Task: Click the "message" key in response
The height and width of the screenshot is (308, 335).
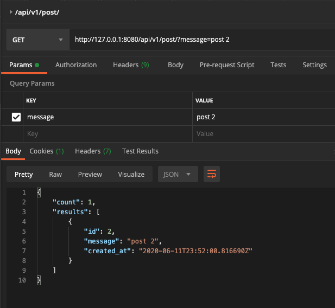Action: tap(102, 241)
